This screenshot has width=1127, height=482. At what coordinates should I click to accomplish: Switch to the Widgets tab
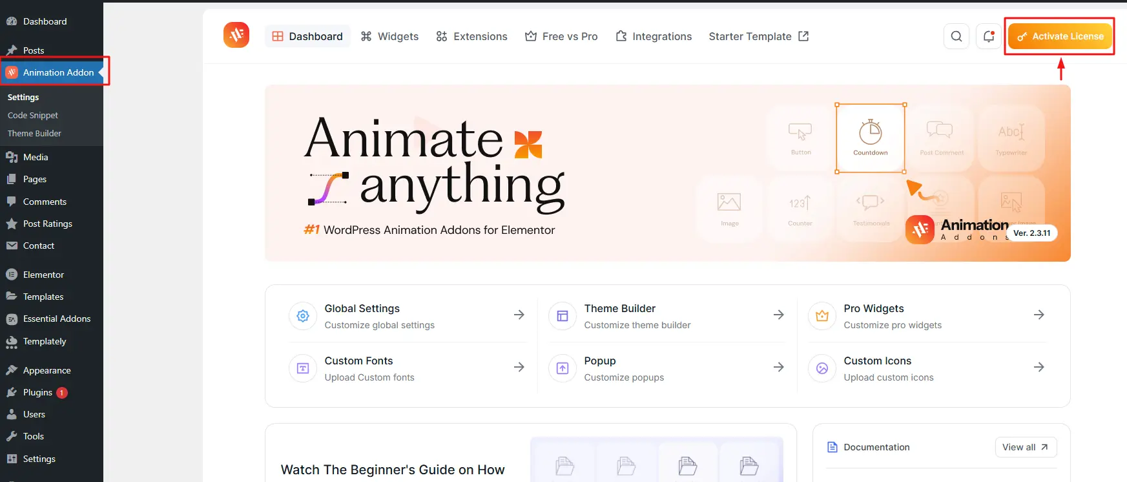pos(389,36)
